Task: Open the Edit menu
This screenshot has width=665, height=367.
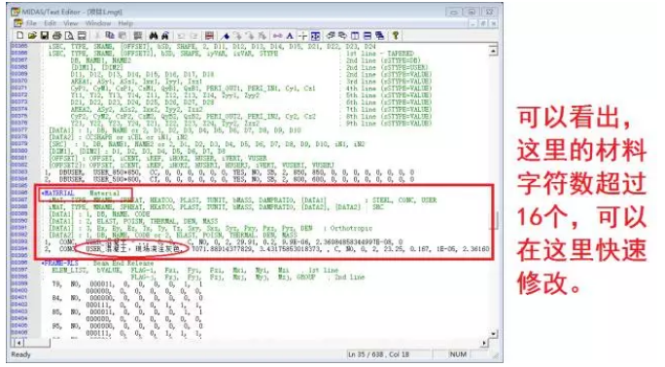Action: click(50, 23)
